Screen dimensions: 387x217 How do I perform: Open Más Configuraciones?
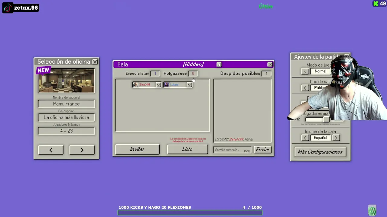[320, 152]
